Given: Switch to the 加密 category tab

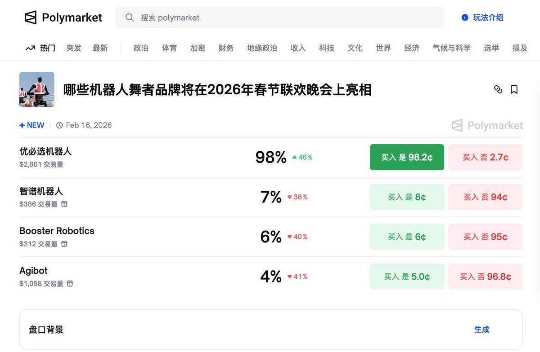Looking at the screenshot, I should point(198,48).
